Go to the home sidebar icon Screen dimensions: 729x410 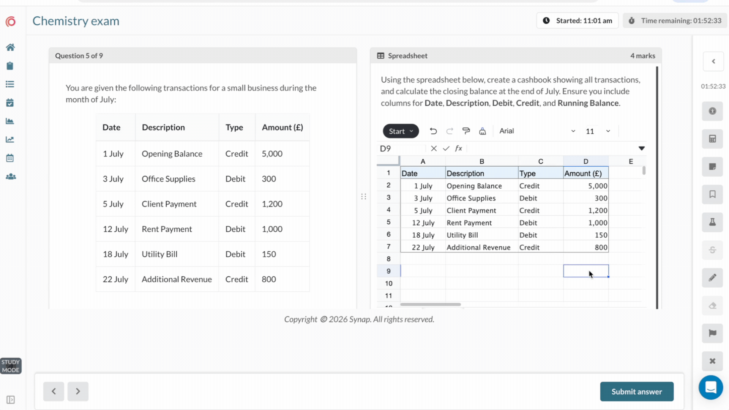10,47
